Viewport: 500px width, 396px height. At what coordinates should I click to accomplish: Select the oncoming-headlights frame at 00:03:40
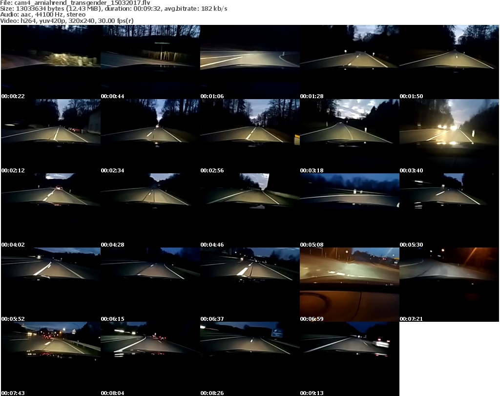(x=449, y=136)
